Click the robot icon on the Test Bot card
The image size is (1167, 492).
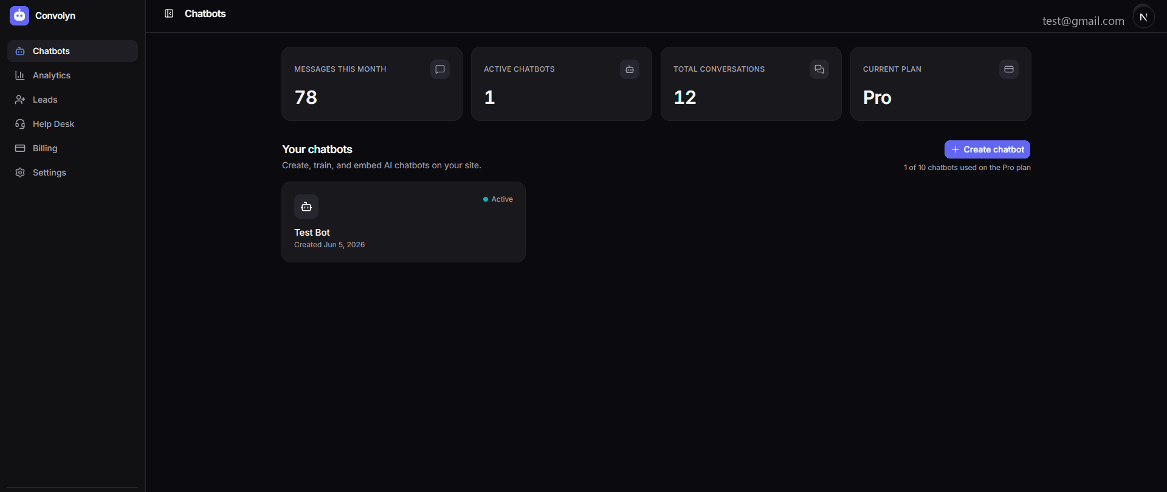pos(306,207)
